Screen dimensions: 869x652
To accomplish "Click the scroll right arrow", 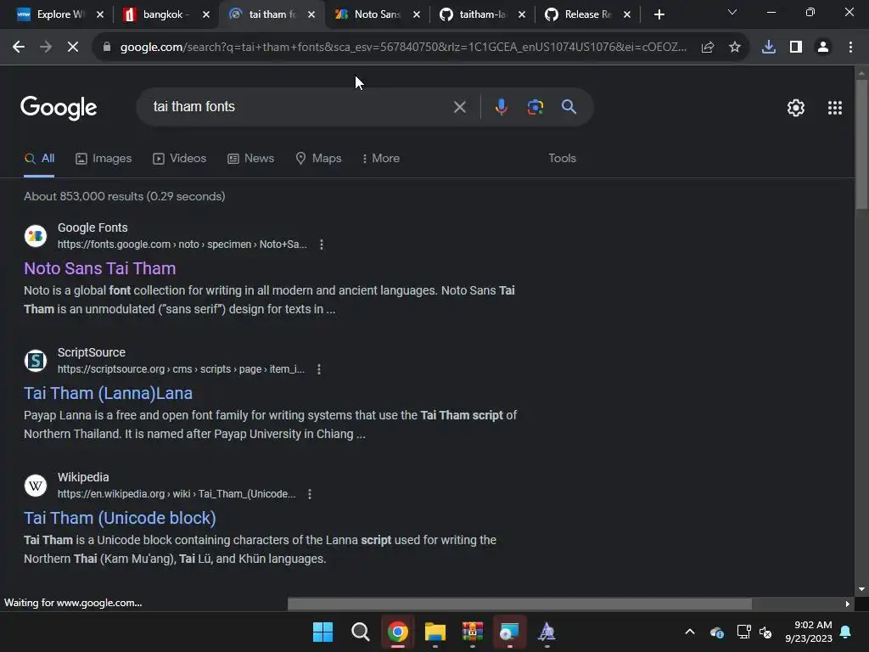I will tap(847, 604).
